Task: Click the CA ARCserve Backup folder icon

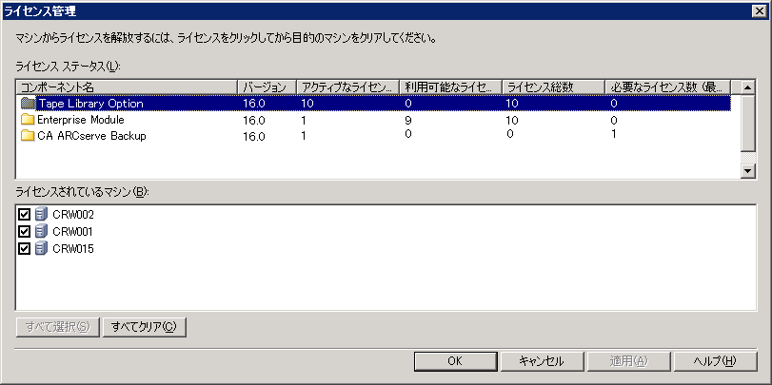Action: pyautogui.click(x=29, y=136)
